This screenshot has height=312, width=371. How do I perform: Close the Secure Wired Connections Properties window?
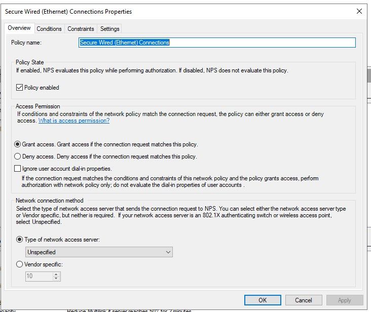[359, 11]
